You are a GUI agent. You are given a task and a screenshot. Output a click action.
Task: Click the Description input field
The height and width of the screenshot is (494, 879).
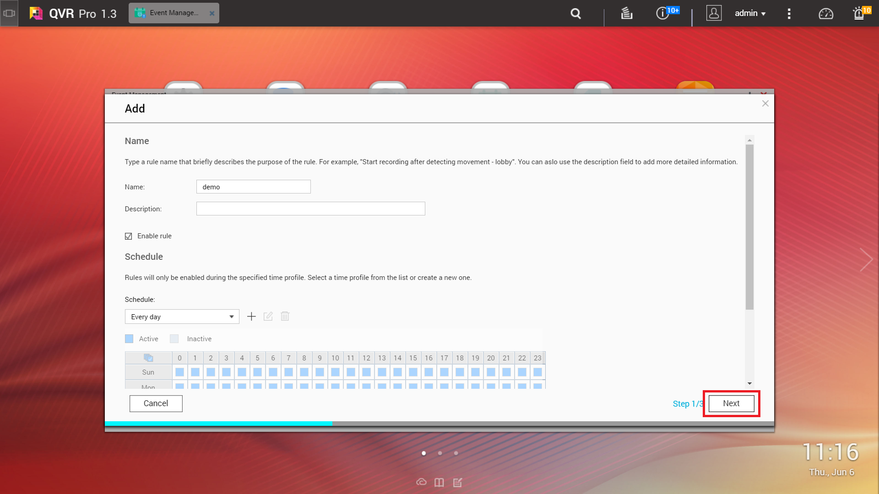click(311, 209)
